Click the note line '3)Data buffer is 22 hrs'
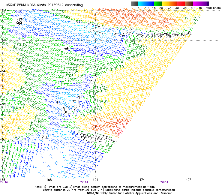This screenshot has width=222, height=195. pyautogui.click(x=109, y=190)
